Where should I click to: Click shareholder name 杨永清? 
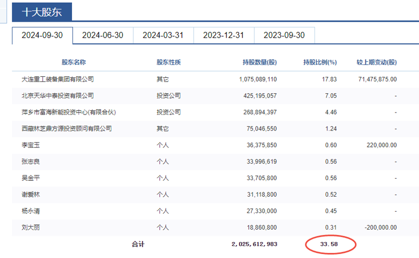(31, 211)
